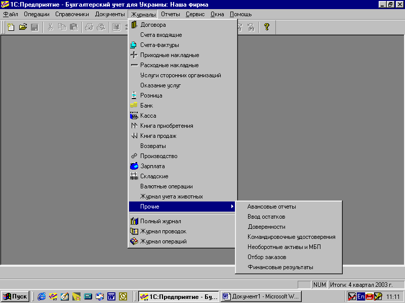Open Журнал проводок

click(182, 231)
